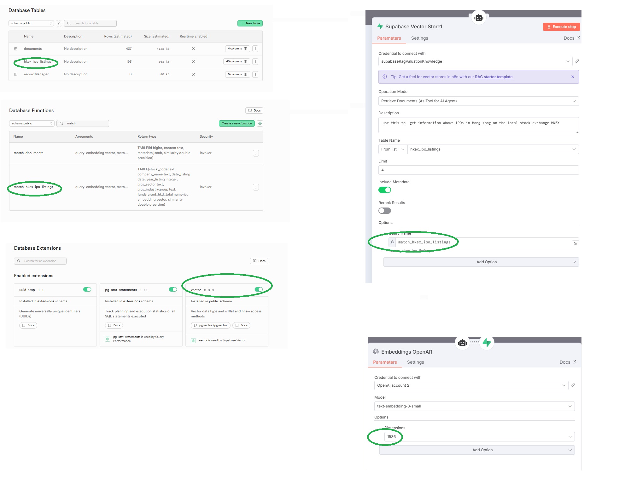Click the 6 columns button for recordManager

coord(237,75)
